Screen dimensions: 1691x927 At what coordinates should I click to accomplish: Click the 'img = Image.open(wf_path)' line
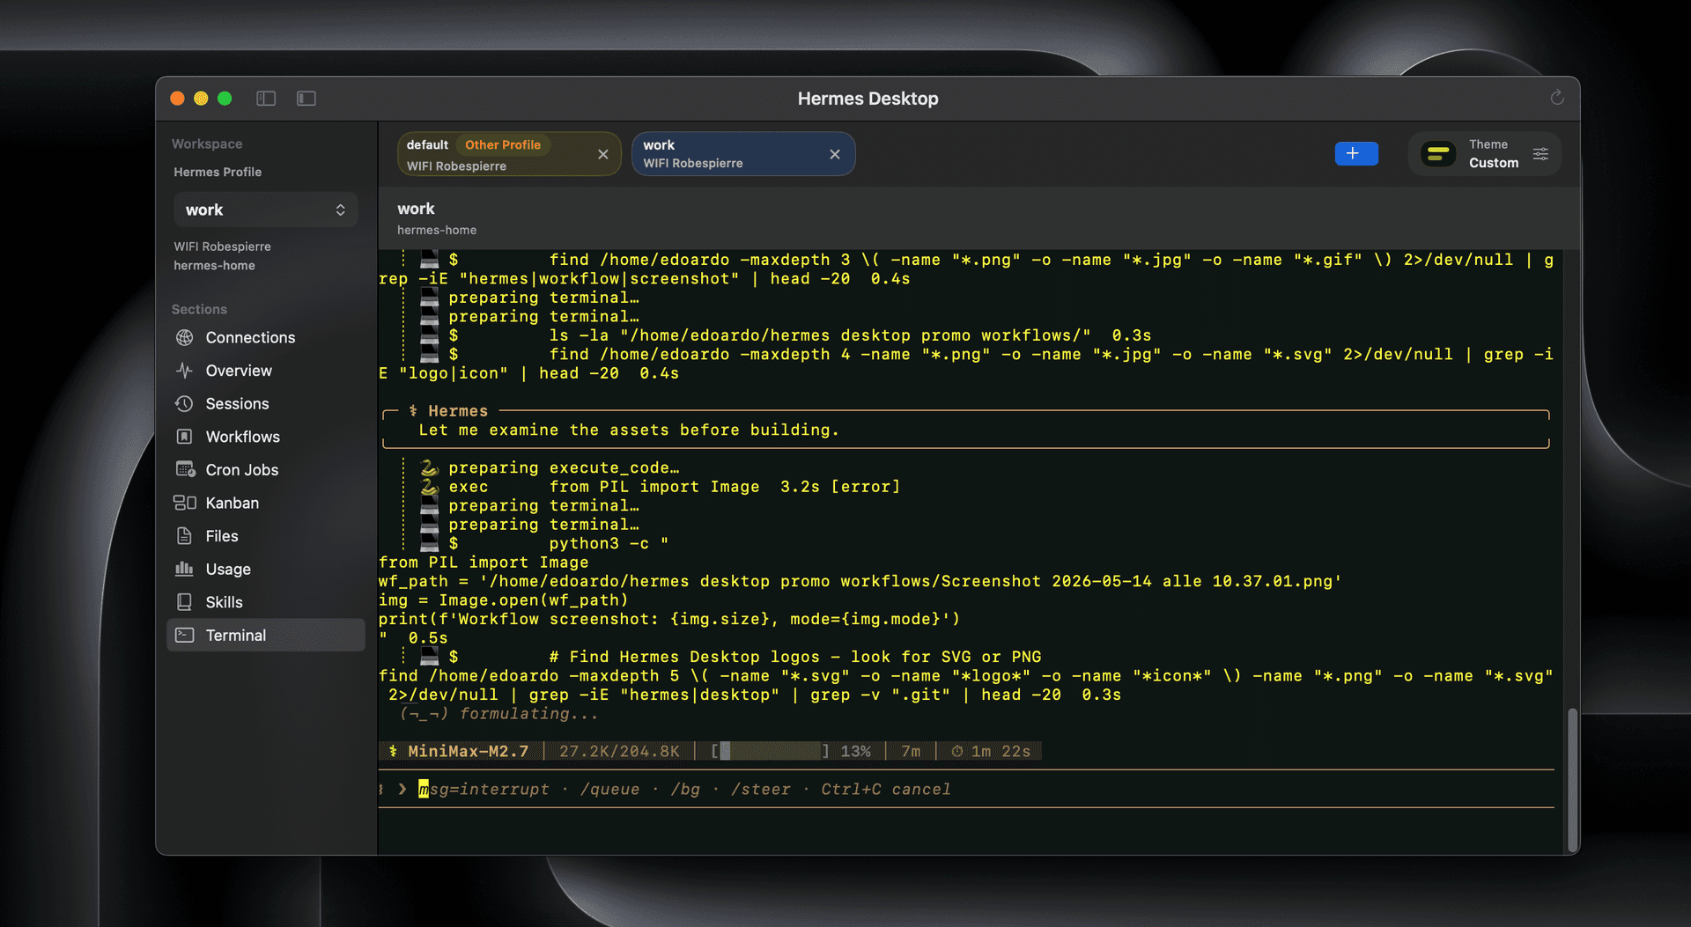[x=504, y=600]
